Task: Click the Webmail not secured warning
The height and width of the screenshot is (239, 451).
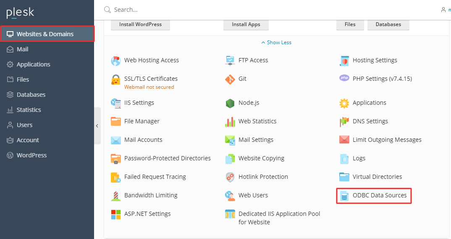Action: (x=149, y=87)
